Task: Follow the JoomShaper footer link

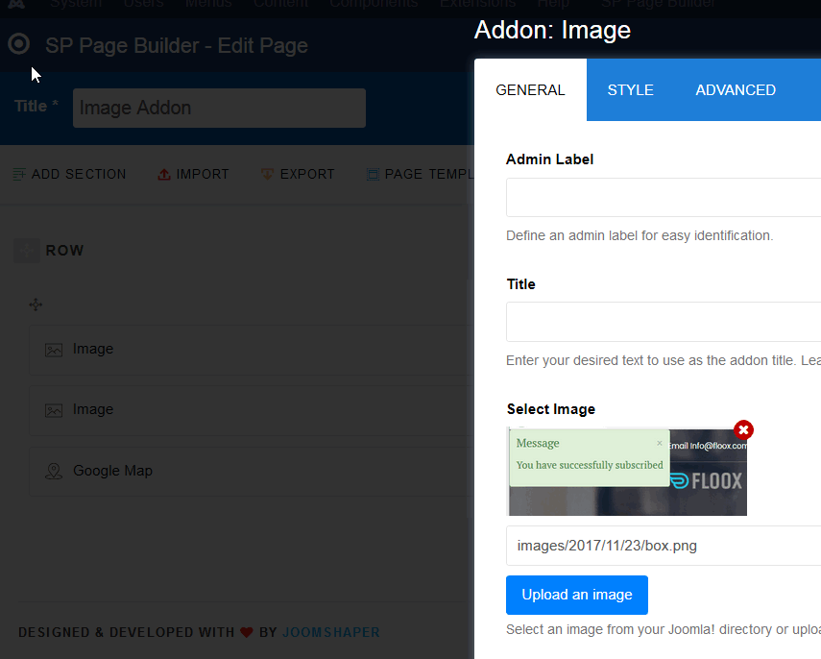Action: [x=330, y=632]
